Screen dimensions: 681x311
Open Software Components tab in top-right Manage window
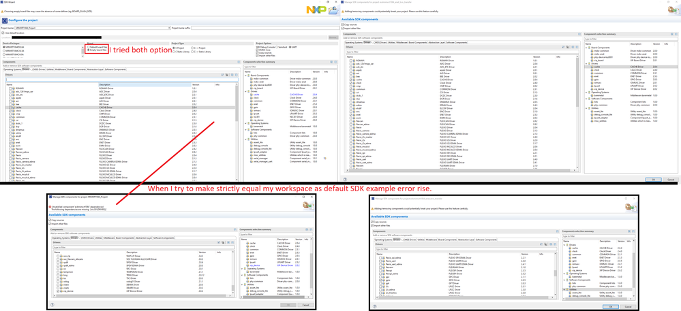click(457, 42)
